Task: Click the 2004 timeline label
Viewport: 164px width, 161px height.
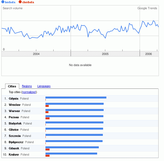Action: coord(36,54)
